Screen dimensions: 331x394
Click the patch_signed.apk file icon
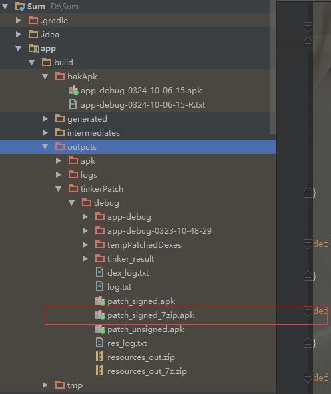100,301
